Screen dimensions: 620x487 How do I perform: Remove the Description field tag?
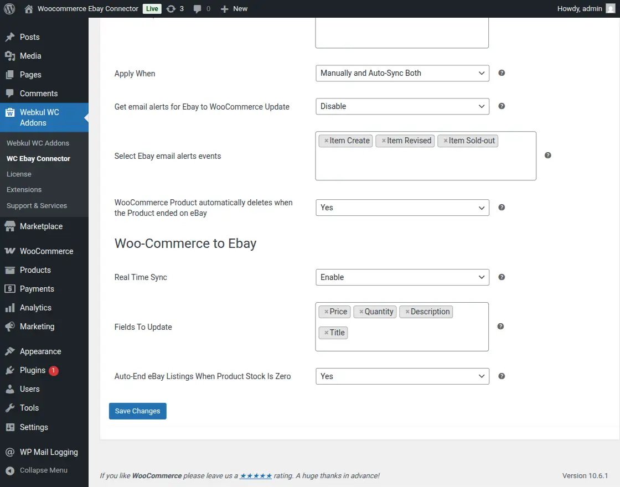[x=407, y=312]
